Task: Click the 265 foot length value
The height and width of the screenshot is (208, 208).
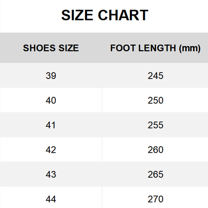Action: pos(155,174)
